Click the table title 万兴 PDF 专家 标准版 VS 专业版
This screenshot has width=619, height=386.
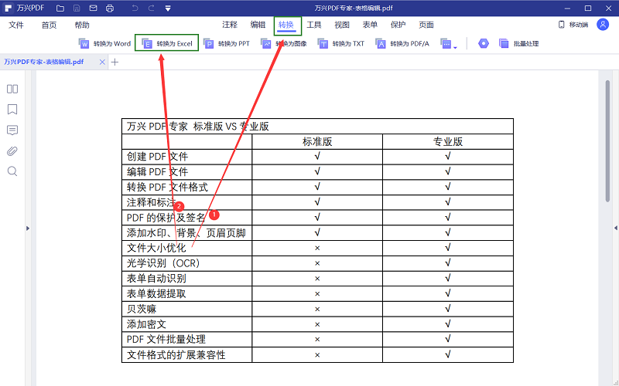198,127
